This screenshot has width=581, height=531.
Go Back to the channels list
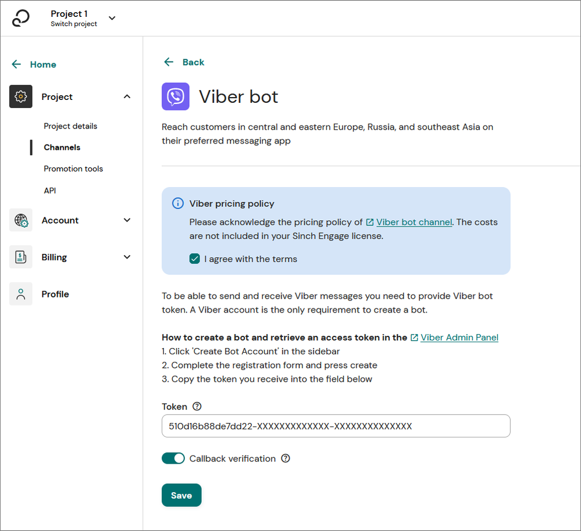click(193, 62)
